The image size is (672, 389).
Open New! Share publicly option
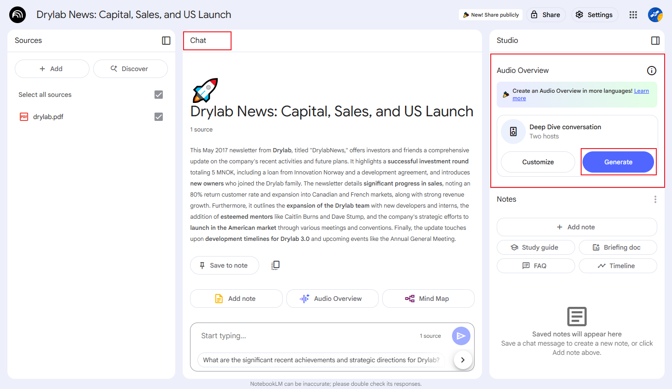click(491, 15)
